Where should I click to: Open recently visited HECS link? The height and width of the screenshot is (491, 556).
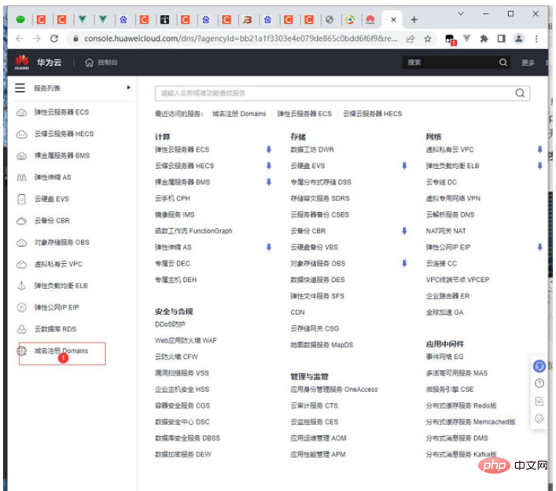click(x=372, y=114)
